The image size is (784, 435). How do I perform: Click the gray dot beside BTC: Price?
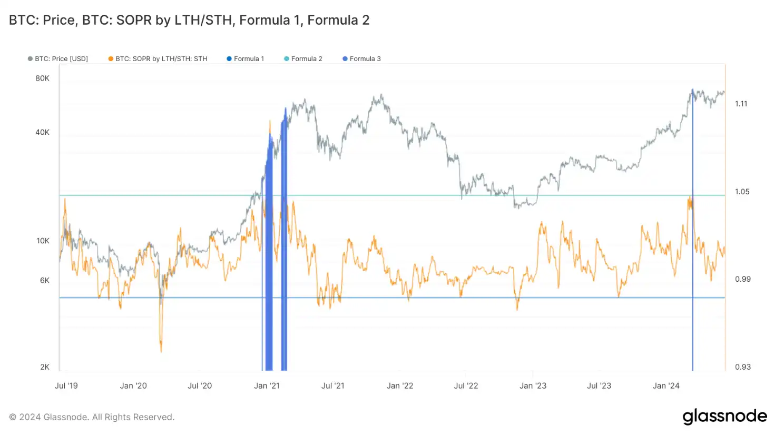point(30,59)
